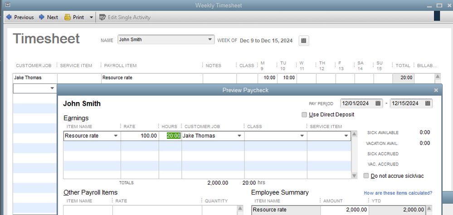The height and width of the screenshot is (215, 453).
Task: Click Edit Single Activity
Action: (125, 17)
